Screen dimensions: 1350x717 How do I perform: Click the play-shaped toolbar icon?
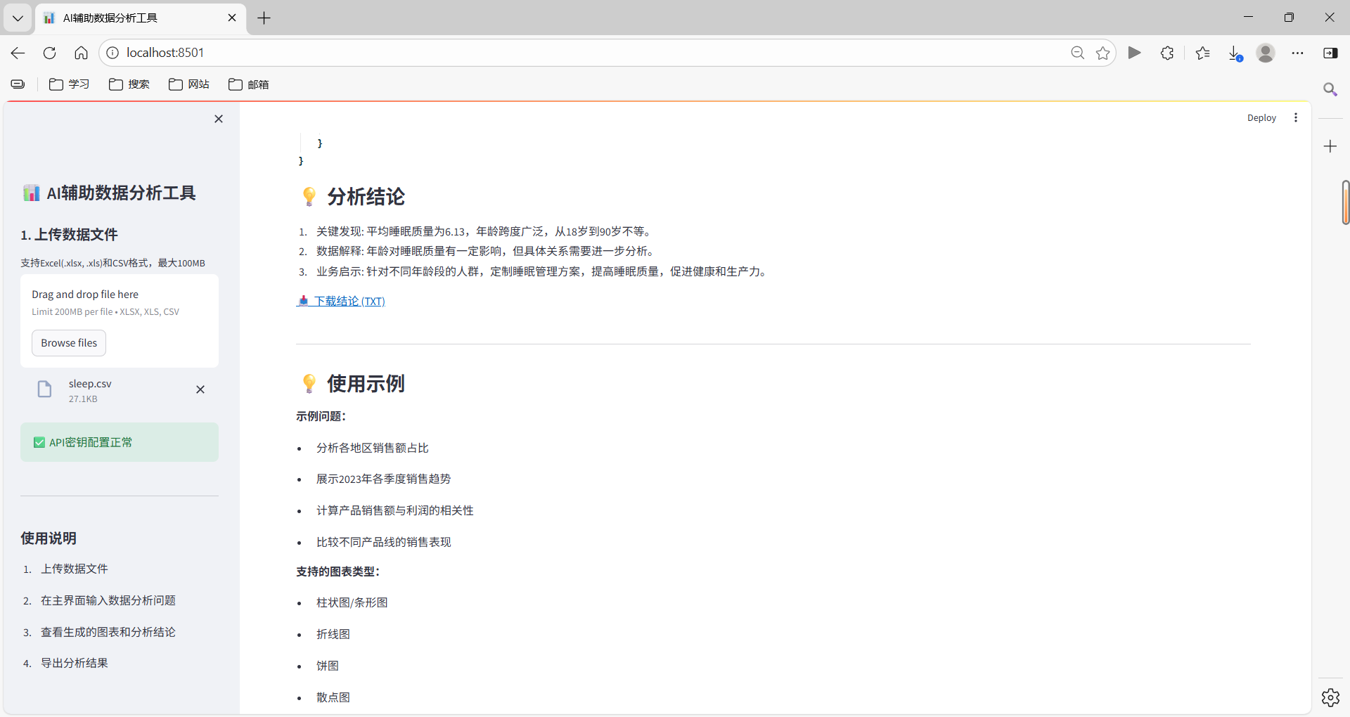1134,53
